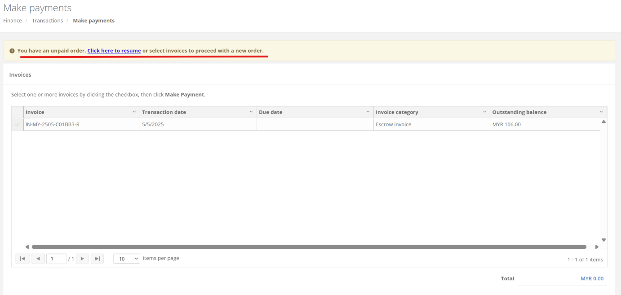
Task: Expand Invoice category column menu
Action: coord(484,112)
